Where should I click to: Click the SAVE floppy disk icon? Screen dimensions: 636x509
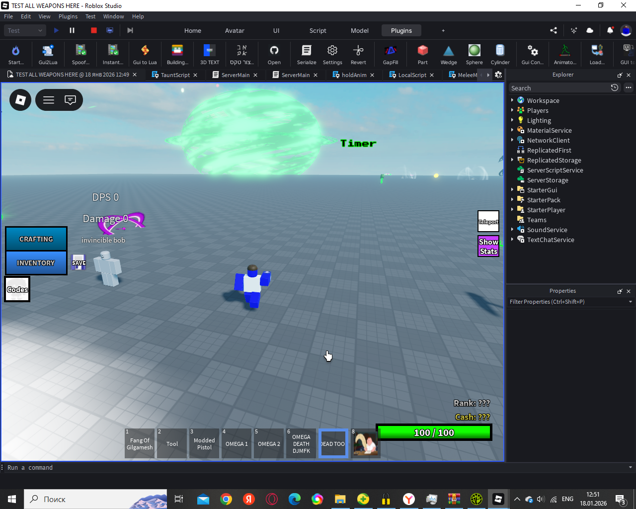(x=79, y=262)
